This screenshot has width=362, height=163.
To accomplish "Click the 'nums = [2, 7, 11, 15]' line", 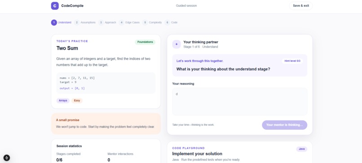I will (x=77, y=78).
